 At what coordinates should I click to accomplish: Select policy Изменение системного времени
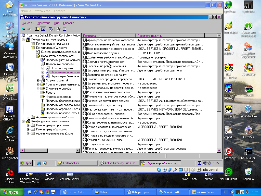point(109,101)
